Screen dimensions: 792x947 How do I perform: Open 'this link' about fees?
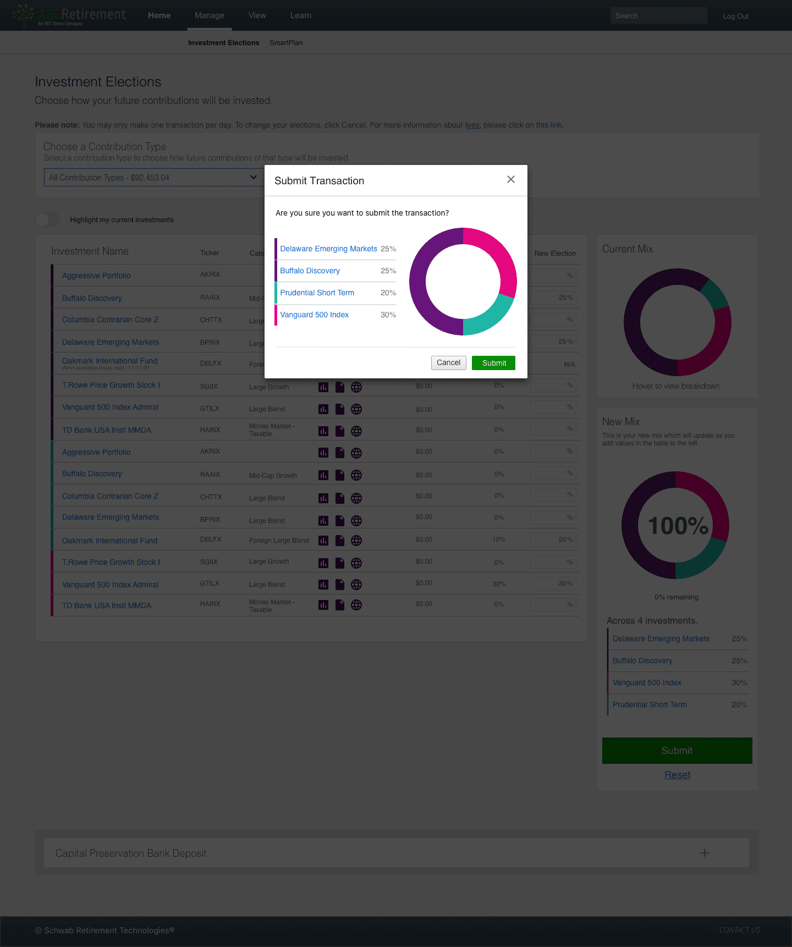[549, 125]
